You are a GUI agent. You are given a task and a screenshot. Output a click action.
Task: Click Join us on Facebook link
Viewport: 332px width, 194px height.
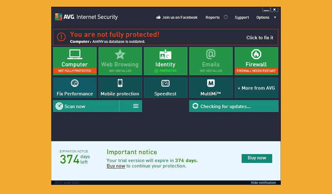(180, 17)
